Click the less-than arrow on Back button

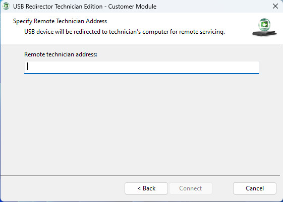[139, 188]
